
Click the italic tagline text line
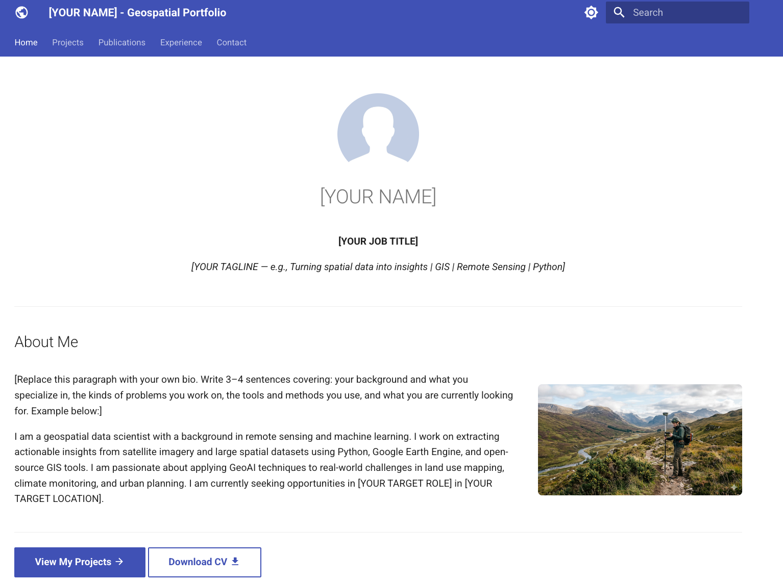point(378,267)
